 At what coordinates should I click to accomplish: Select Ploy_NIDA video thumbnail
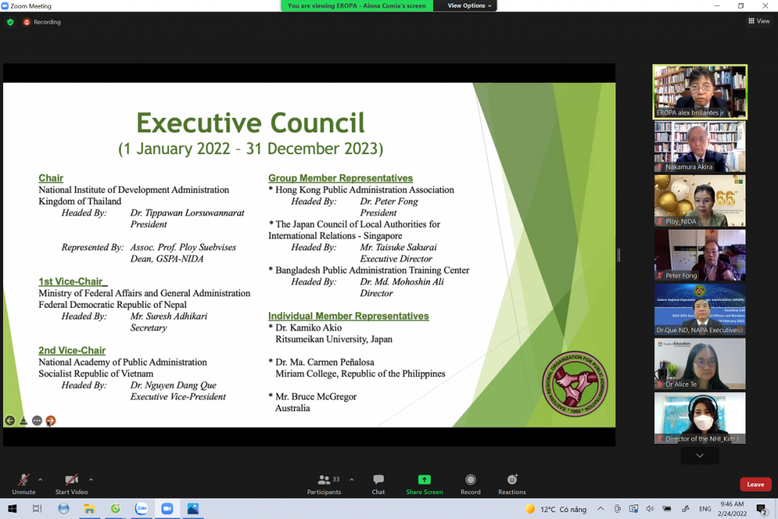click(700, 201)
